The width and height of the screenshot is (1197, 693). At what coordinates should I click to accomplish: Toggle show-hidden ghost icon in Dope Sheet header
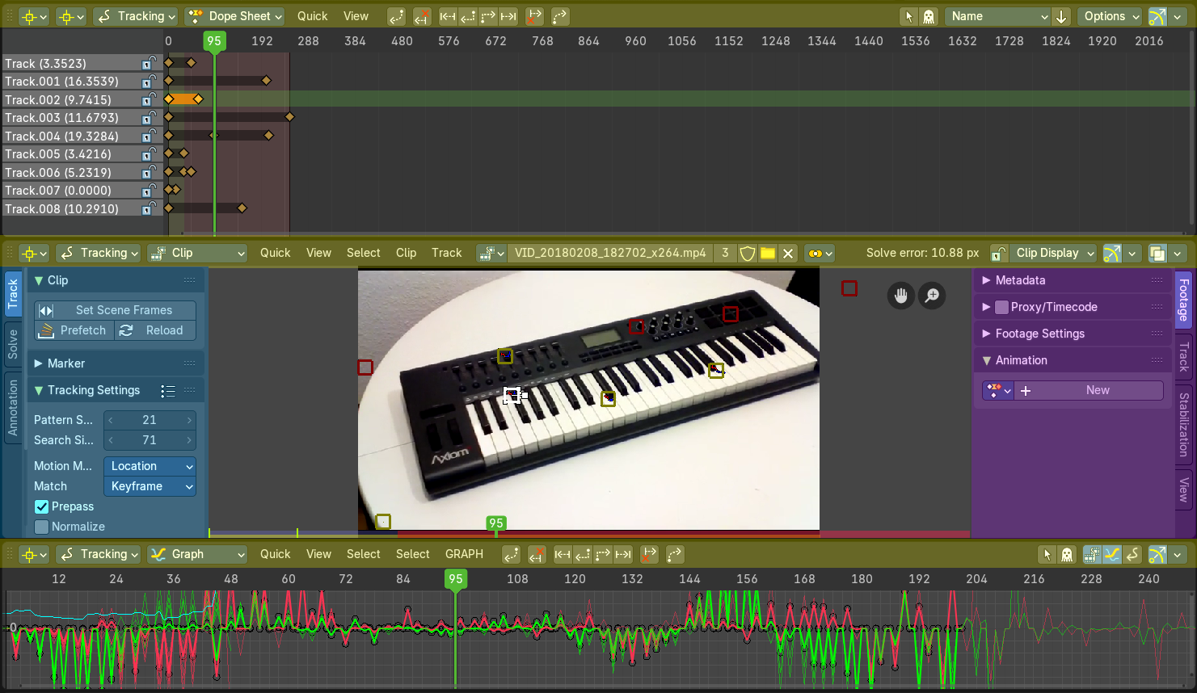[x=929, y=16]
